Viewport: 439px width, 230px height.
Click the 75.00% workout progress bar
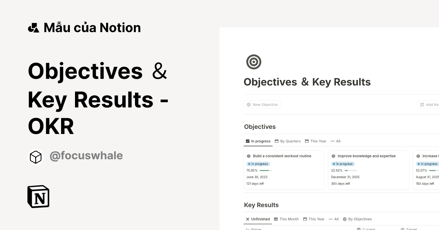pyautogui.click(x=265, y=170)
